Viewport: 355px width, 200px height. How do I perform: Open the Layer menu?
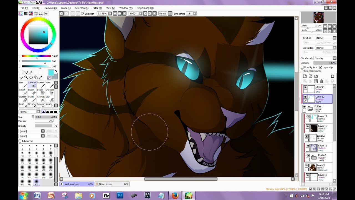[x=66, y=8]
